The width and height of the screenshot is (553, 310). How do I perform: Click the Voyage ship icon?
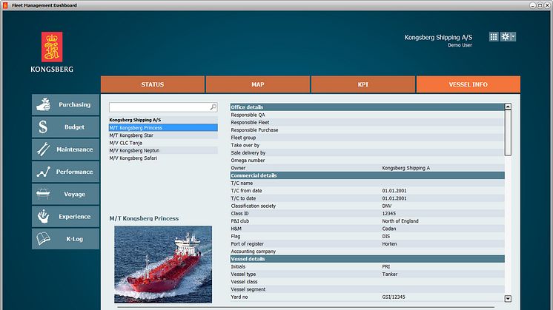[x=43, y=194]
